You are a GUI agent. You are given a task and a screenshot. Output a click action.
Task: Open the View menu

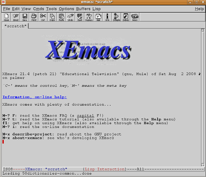26,9
